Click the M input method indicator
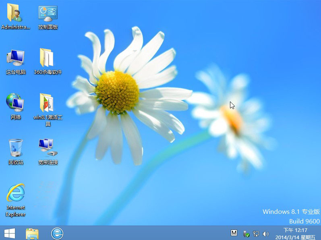The image size is (321, 240). 234,233
